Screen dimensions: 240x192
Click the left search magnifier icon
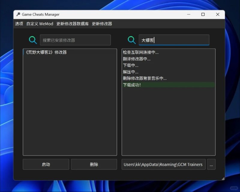coord(33,40)
